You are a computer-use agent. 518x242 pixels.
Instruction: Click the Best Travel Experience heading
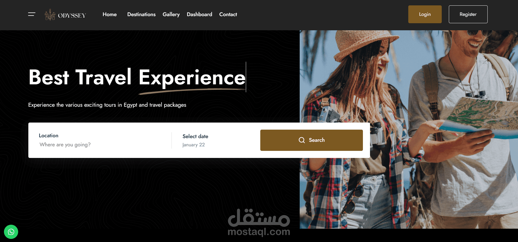tap(137, 78)
